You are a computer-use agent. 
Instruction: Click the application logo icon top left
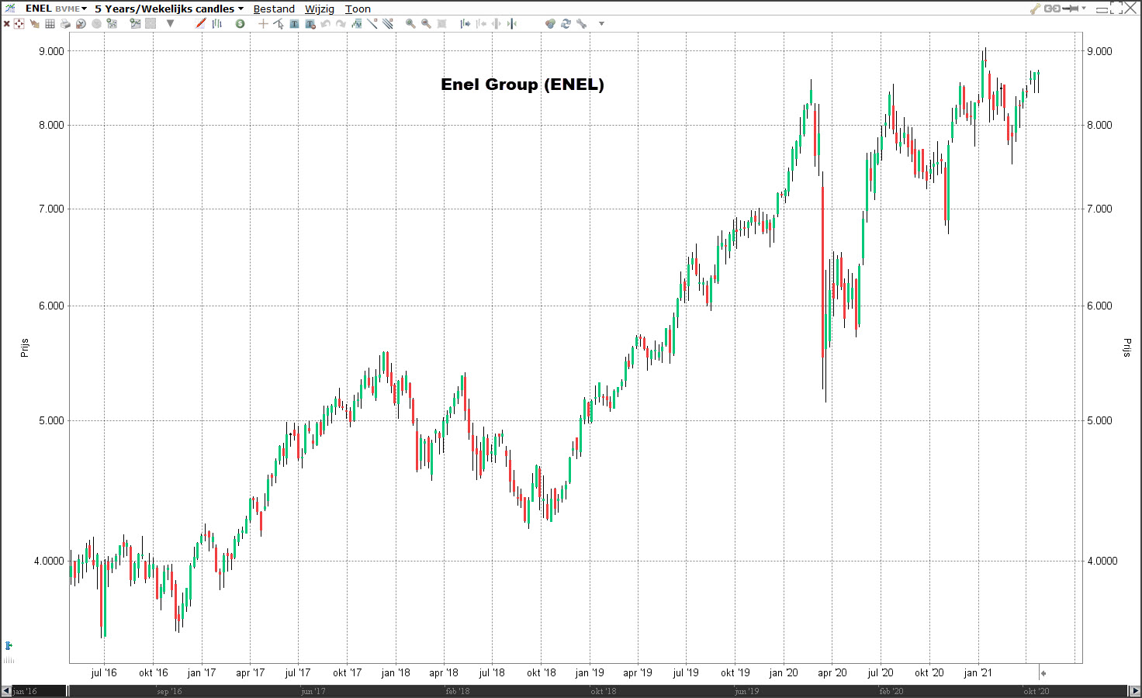point(9,8)
